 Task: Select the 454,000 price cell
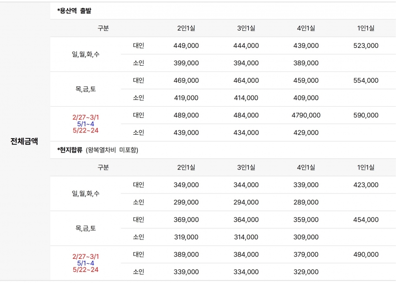coord(366,220)
